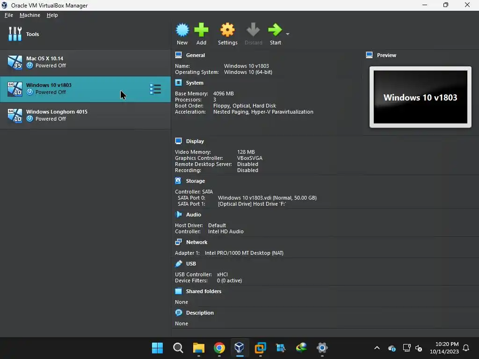
Task: Click the Windows 10 (64-bit) operating system value
Action: point(248,72)
